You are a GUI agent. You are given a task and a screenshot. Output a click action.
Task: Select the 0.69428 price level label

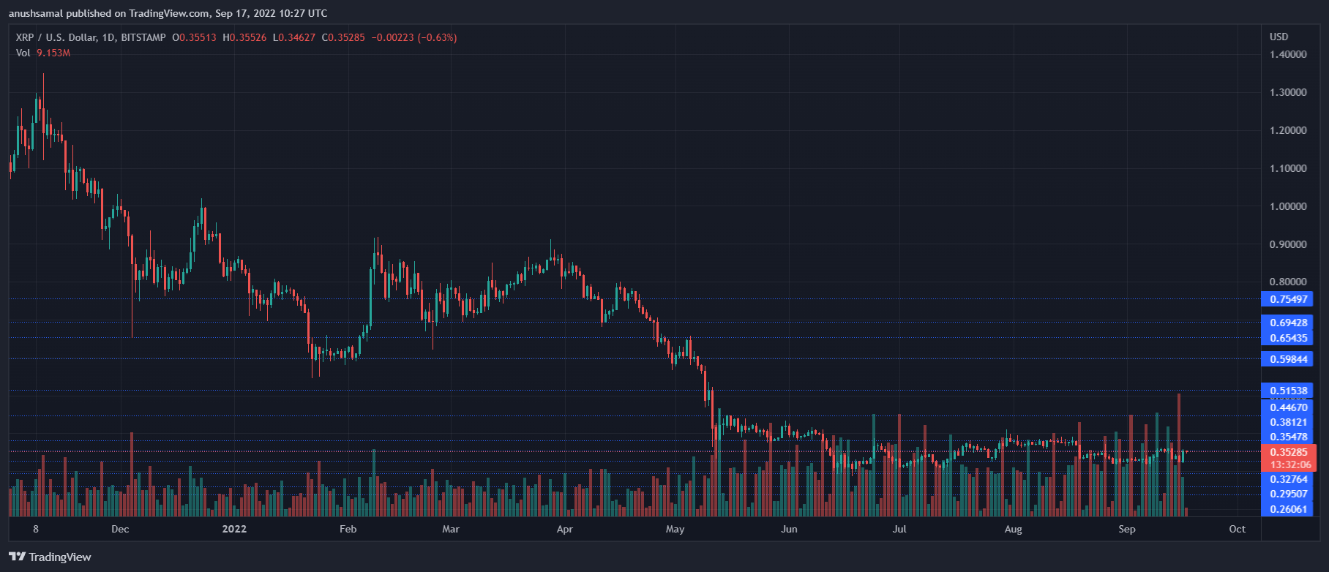click(x=1287, y=323)
